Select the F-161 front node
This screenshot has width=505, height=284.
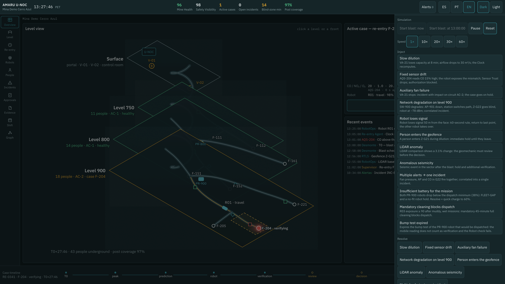285,164
